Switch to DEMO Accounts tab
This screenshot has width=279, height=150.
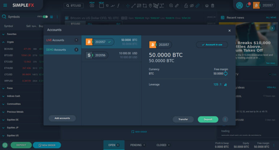click(62, 50)
